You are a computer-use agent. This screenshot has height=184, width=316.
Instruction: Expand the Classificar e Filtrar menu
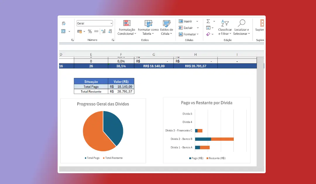tap(225, 28)
